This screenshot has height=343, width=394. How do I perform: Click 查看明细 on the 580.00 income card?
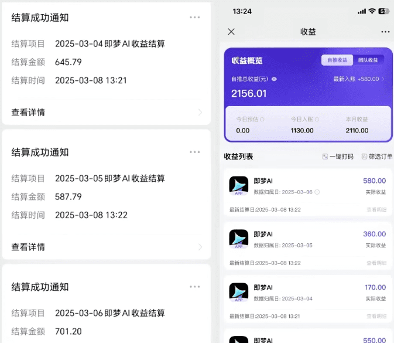[x=376, y=210]
